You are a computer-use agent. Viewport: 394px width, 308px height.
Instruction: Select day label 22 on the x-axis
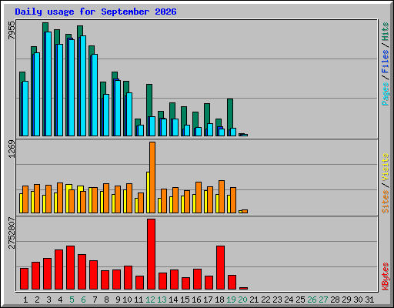point(265,300)
